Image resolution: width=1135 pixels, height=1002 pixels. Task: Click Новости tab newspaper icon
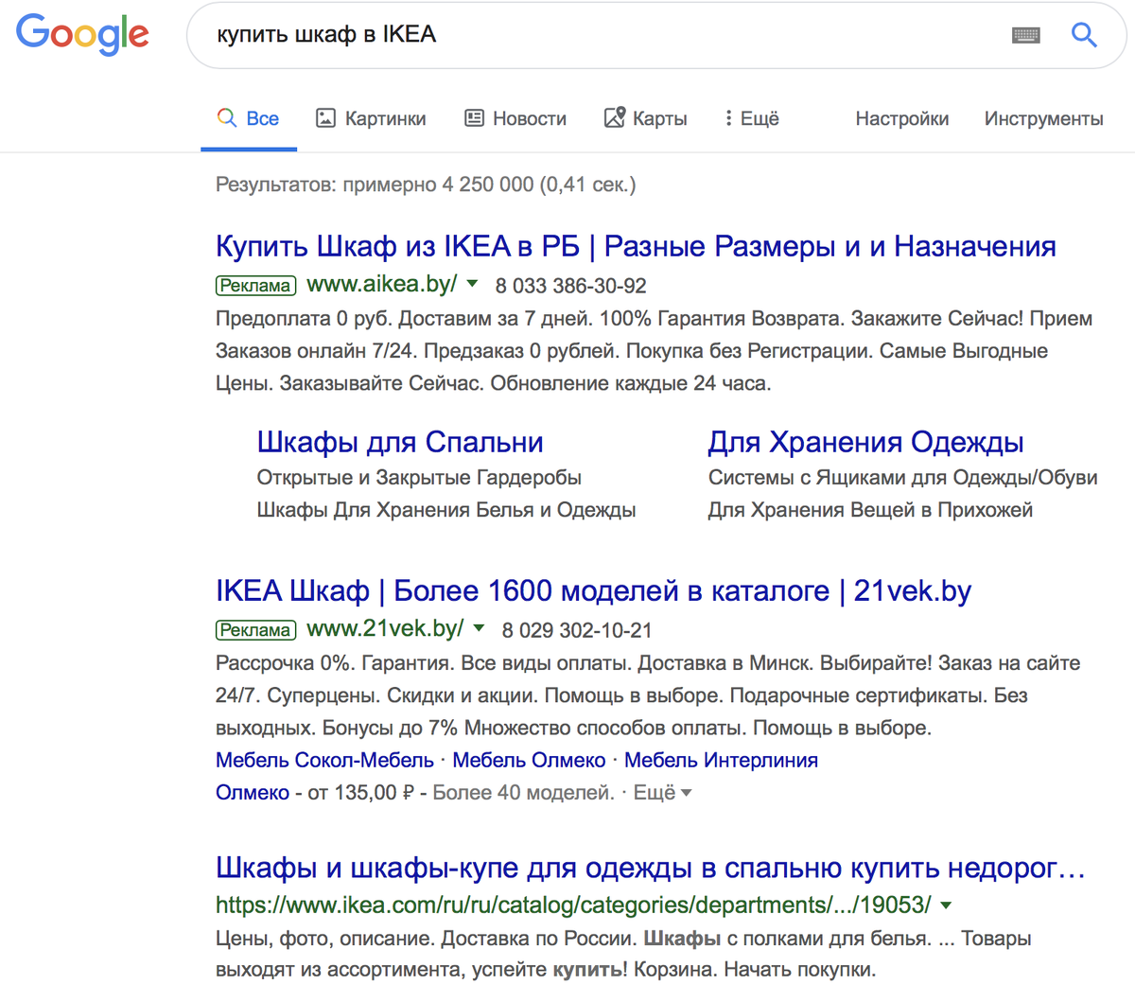(x=475, y=118)
